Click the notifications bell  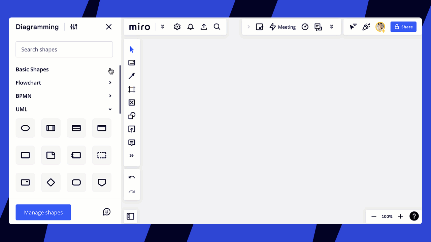[x=191, y=27]
